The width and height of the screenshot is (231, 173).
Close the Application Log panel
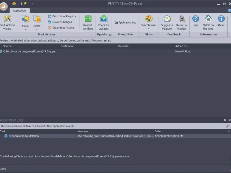pyautogui.click(x=229, y=120)
